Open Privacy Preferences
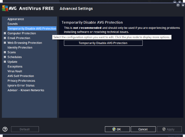185x137 pixels. click(x=21, y=81)
